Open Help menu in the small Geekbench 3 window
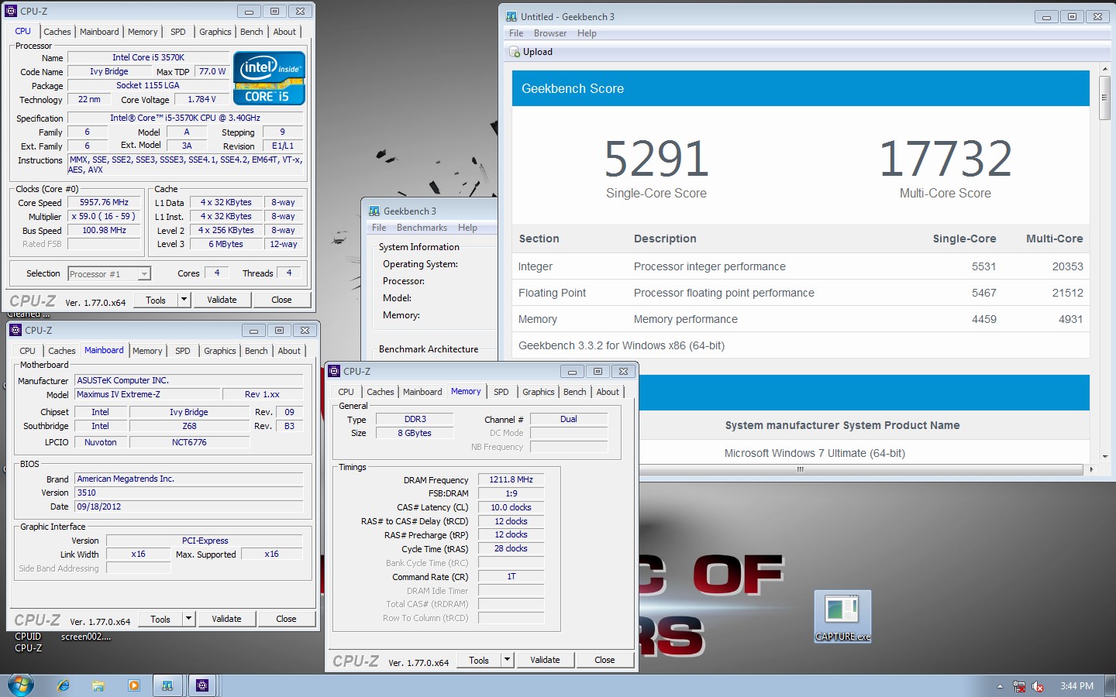 click(x=467, y=228)
